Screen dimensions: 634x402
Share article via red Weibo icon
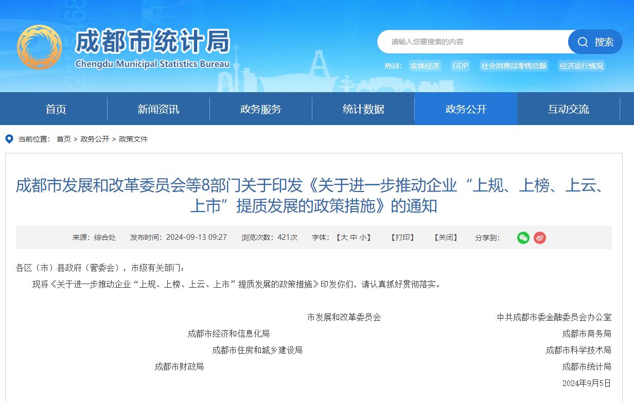540,238
